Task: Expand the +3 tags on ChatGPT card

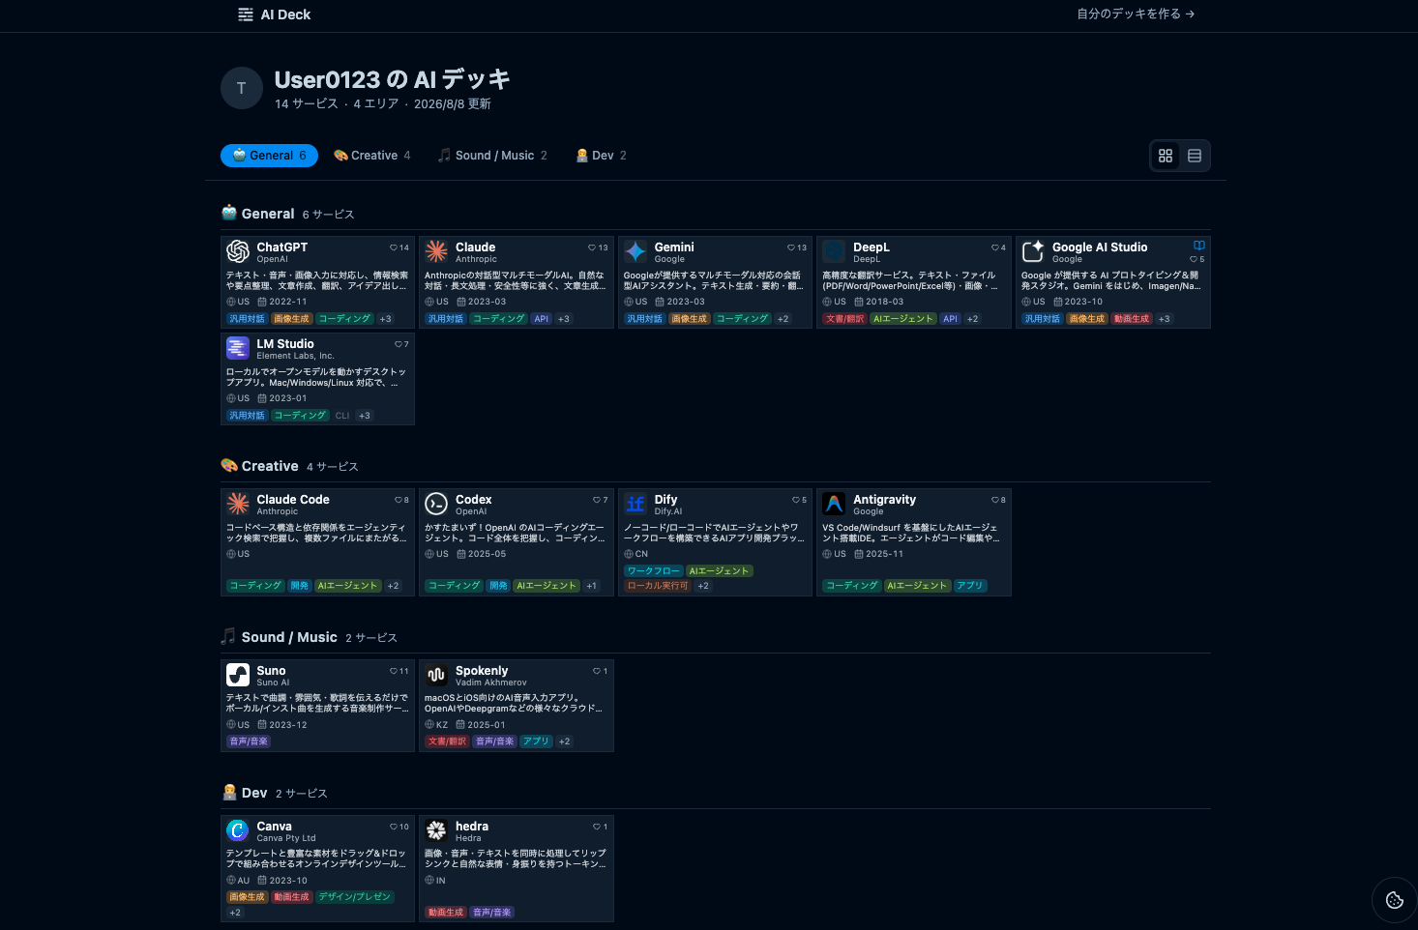Action: pos(386,319)
